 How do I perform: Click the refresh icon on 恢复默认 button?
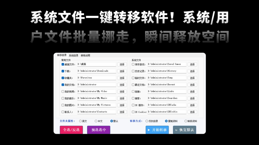tap(176, 130)
